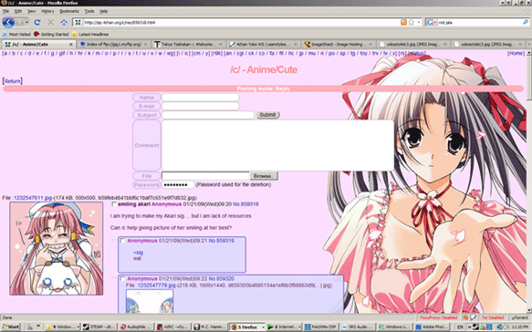
Task: Click the Subject input field
Action: [x=208, y=115]
